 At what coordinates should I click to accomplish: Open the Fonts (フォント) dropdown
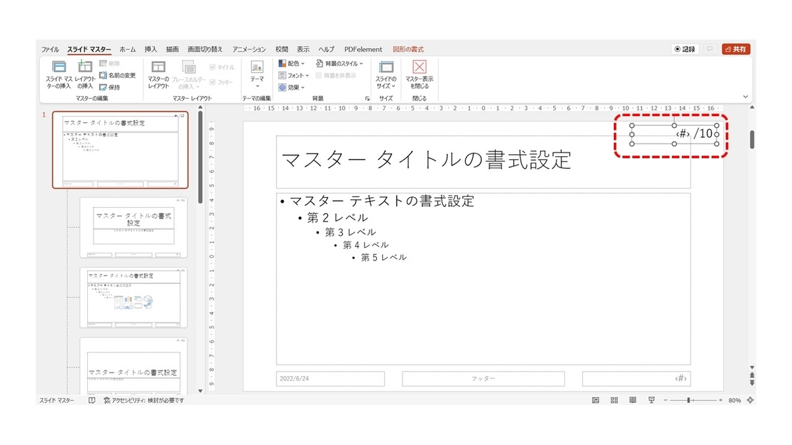point(293,75)
